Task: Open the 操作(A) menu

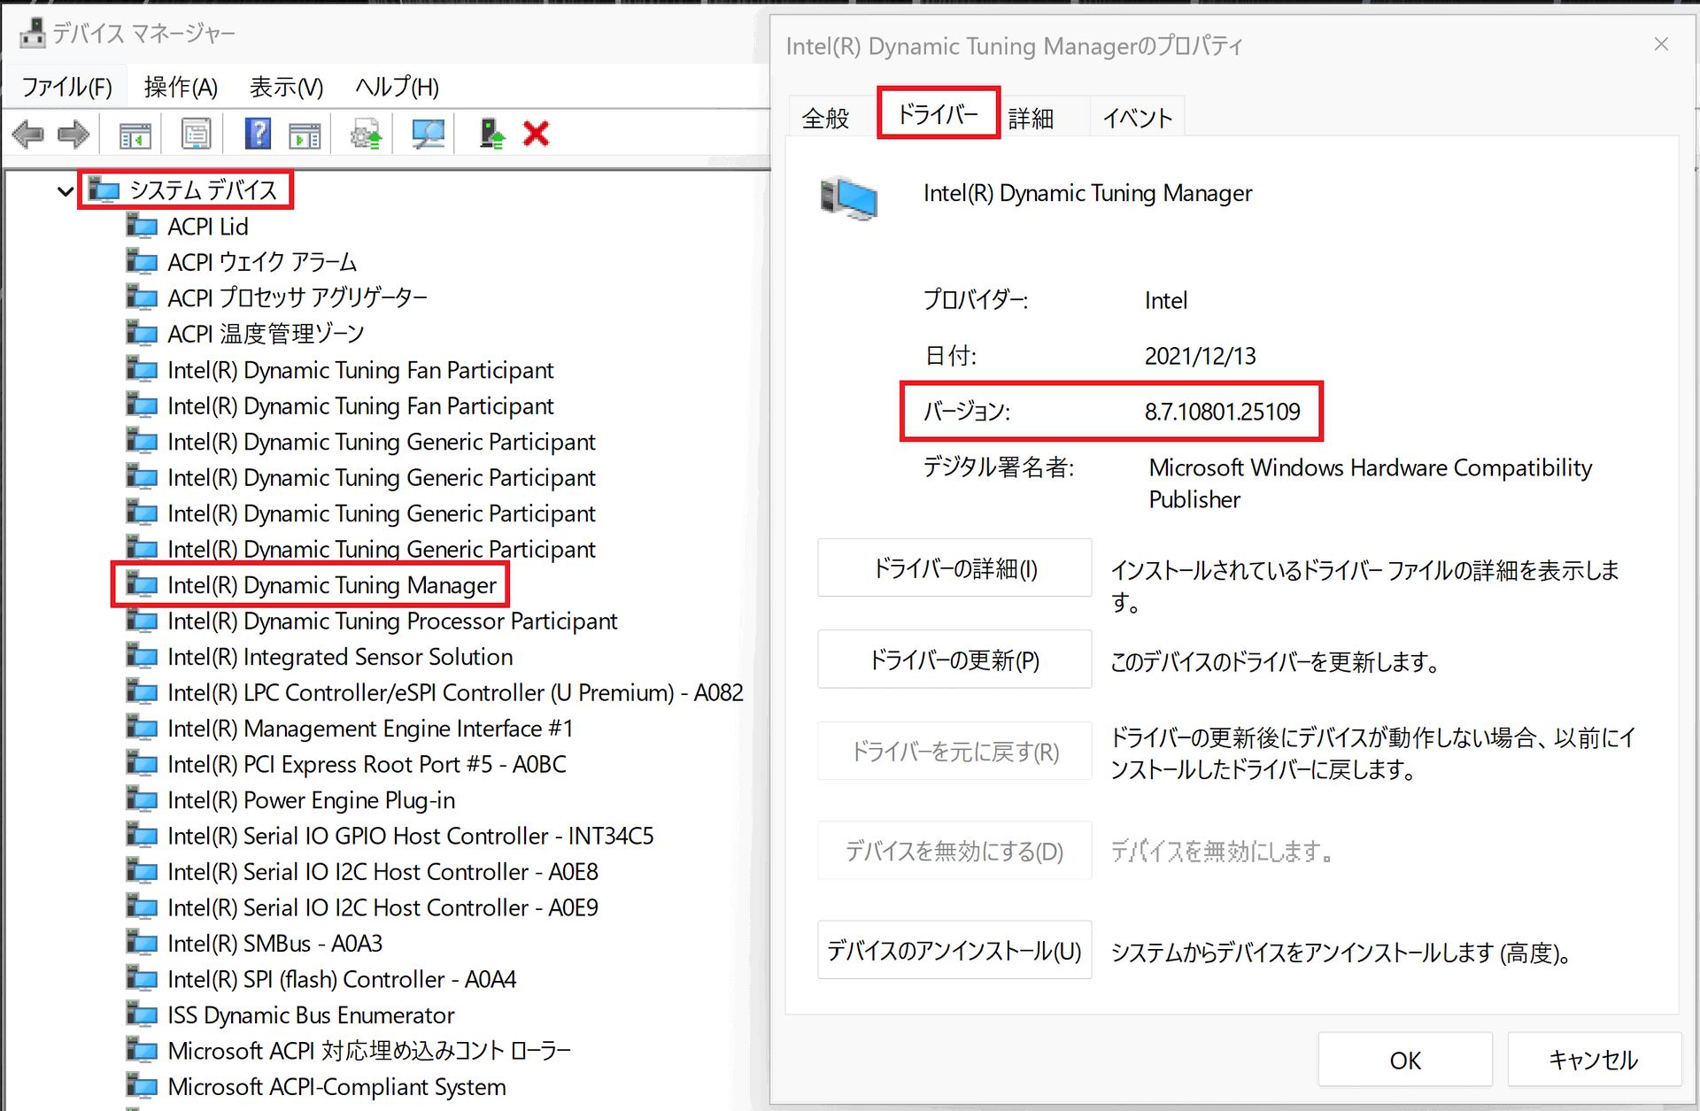Action: 181,87
